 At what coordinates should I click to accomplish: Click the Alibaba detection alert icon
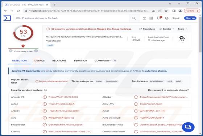pyautogui.click(x=136, y=97)
